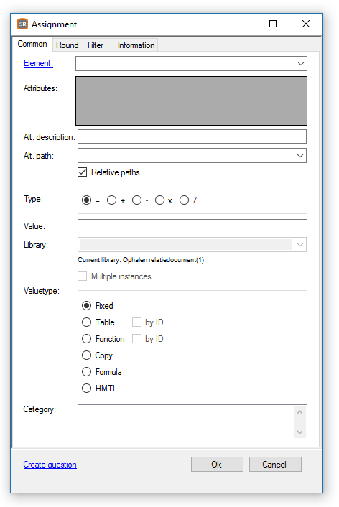The width and height of the screenshot is (339, 507).
Task: Switch to the Round tab
Action: pyautogui.click(x=68, y=45)
